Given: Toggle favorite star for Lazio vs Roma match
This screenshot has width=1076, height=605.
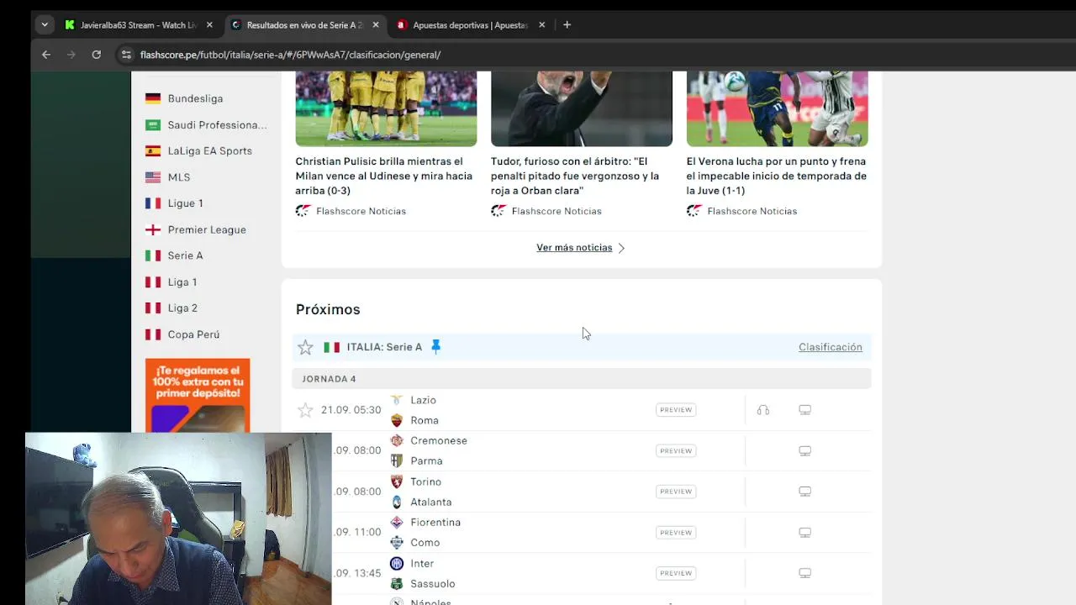Looking at the screenshot, I should tap(305, 410).
